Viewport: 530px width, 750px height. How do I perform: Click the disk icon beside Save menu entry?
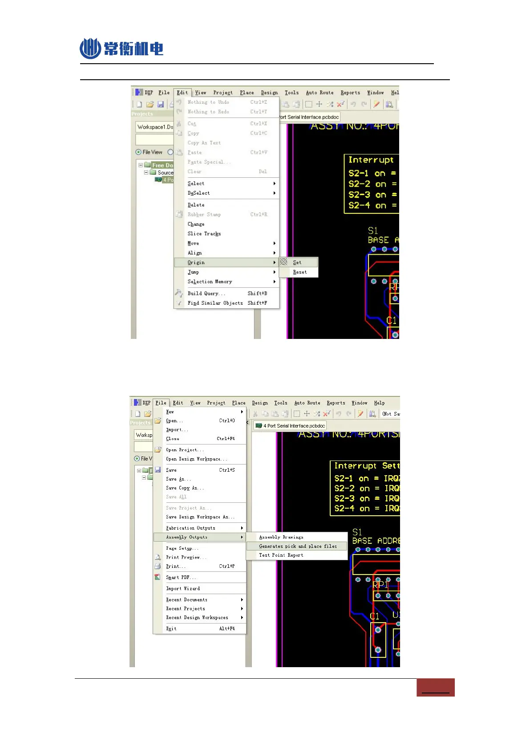[x=158, y=470]
